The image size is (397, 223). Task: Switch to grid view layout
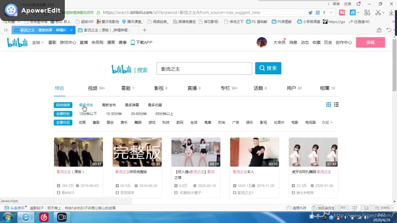[x=329, y=105]
